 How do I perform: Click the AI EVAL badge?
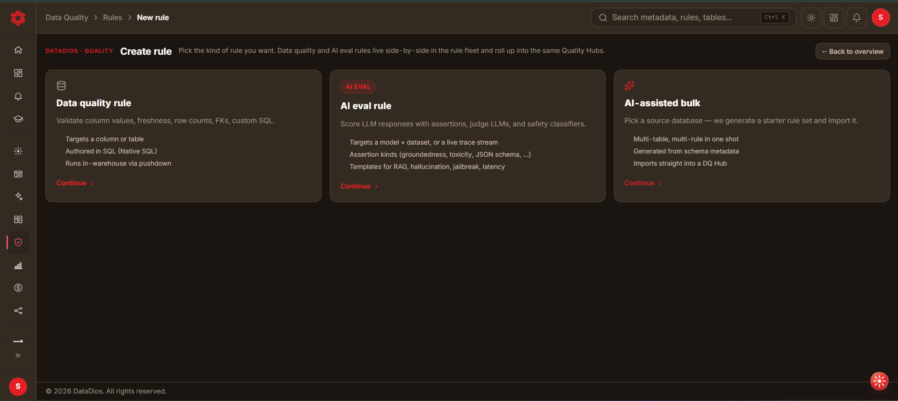pyautogui.click(x=358, y=87)
